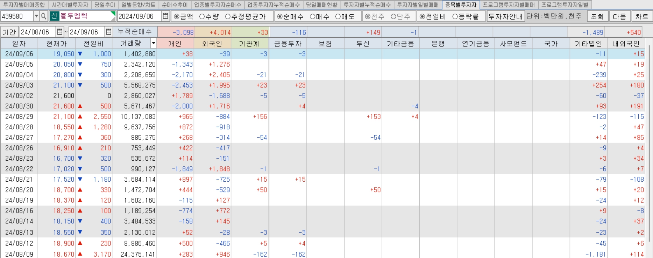Click the 외국인 column header
This screenshot has height=258, width=653.
pos(212,44)
